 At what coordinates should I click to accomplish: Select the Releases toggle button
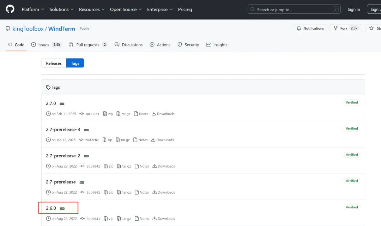tap(54, 63)
